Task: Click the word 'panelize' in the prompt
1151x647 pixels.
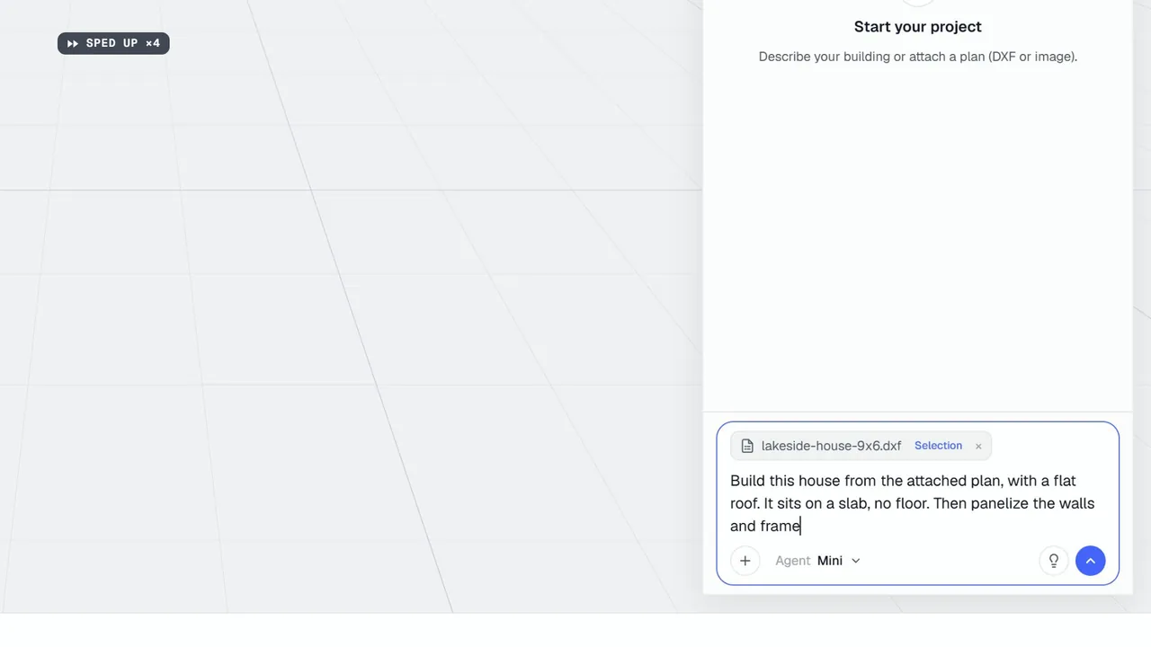Action: [x=999, y=503]
